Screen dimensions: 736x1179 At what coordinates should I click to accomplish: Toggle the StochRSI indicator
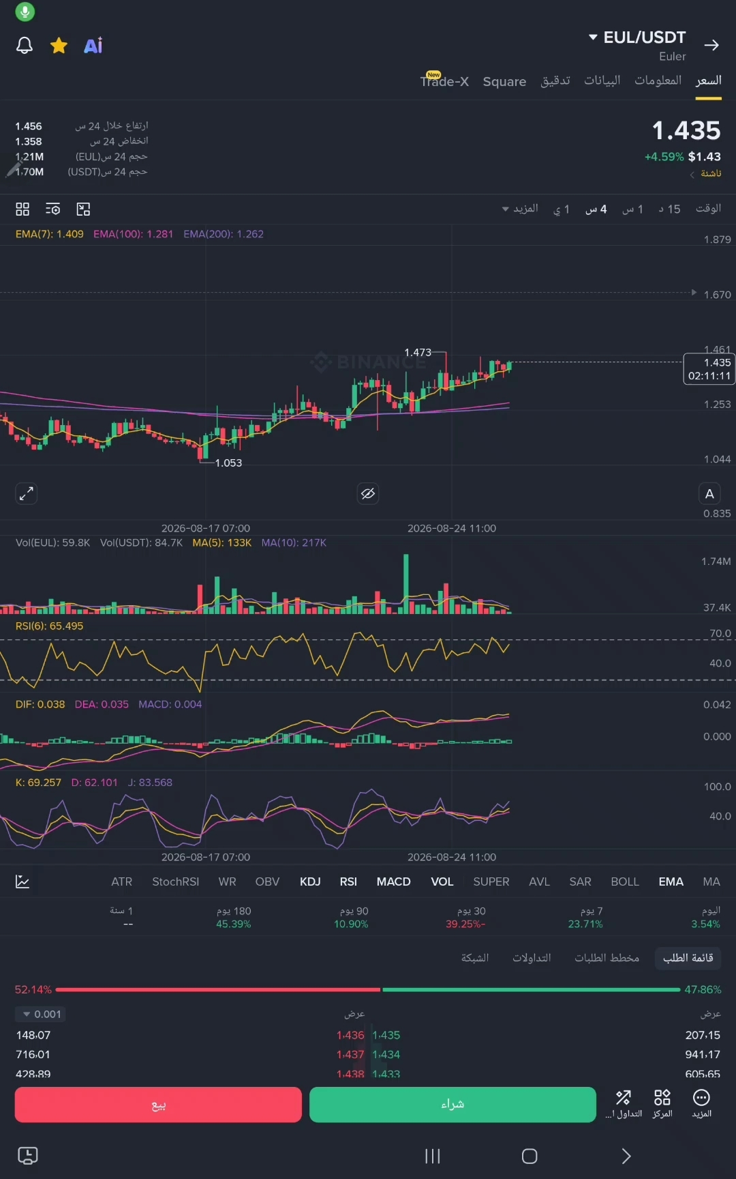point(176,882)
